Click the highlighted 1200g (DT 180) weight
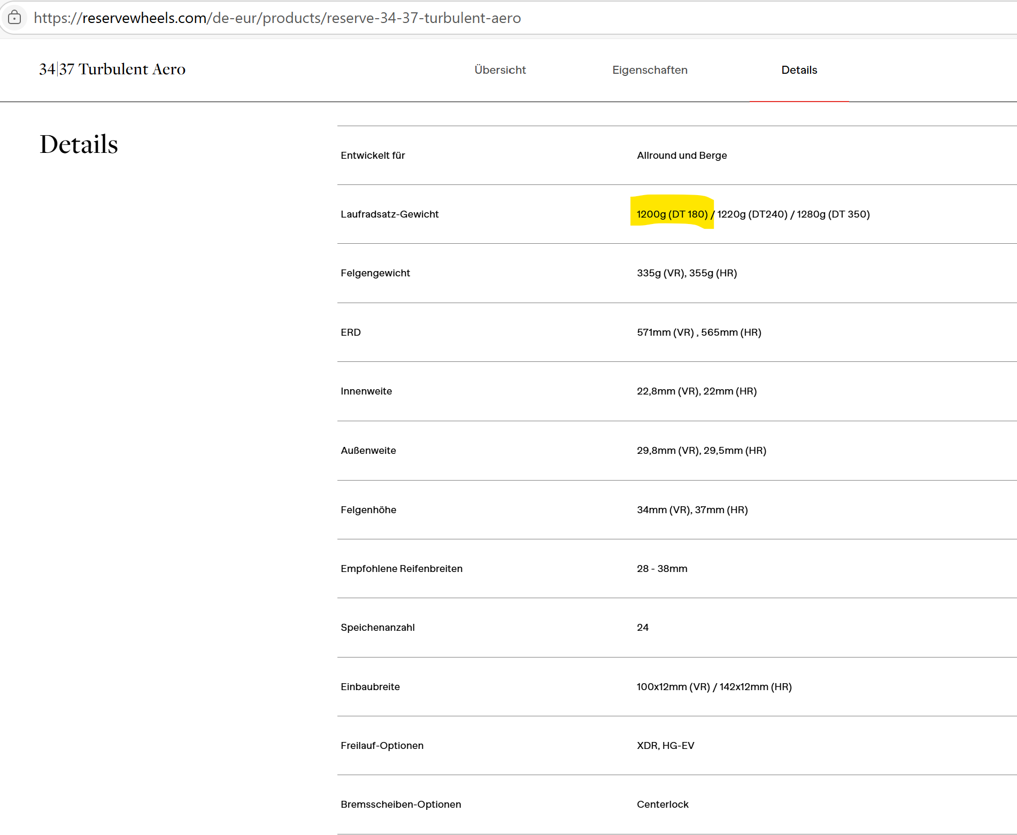The image size is (1017, 835). pos(672,214)
